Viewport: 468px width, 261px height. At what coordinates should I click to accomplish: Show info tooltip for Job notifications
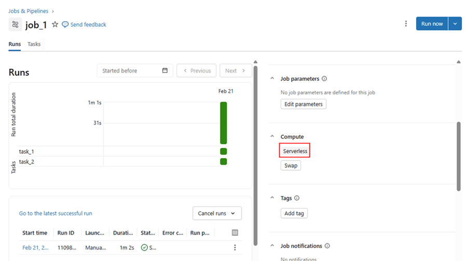(327, 246)
